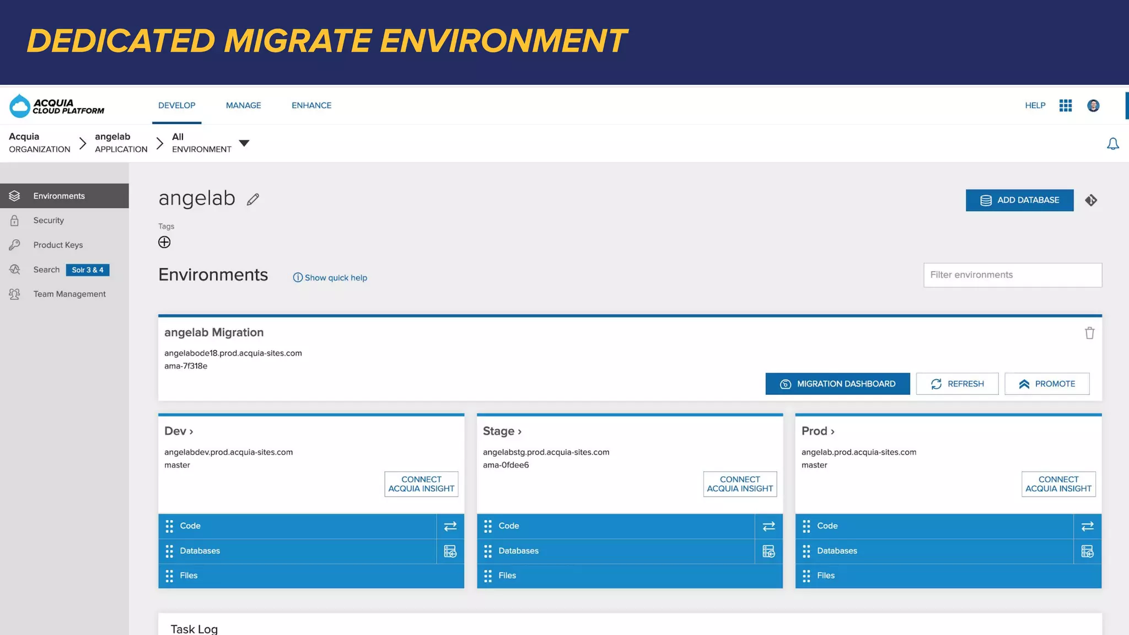Click the ama-0fdee6 branch text
1129x635 pixels.
coord(506,465)
